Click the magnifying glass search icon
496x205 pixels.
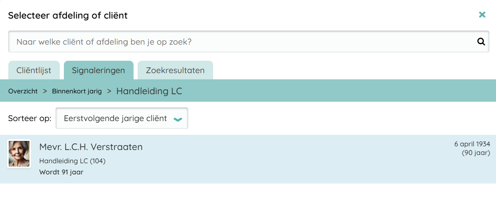click(x=481, y=41)
